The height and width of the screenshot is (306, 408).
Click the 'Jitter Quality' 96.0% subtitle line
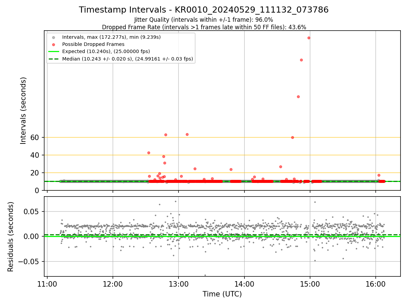pyautogui.click(x=204, y=20)
